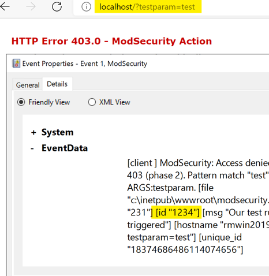Click the browser forward arrow
Viewport: 269px width, 276px height.
31,7
